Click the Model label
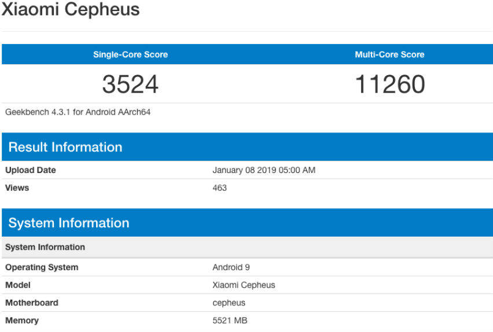Image resolution: width=493 pixels, height=332 pixels. tap(18, 285)
